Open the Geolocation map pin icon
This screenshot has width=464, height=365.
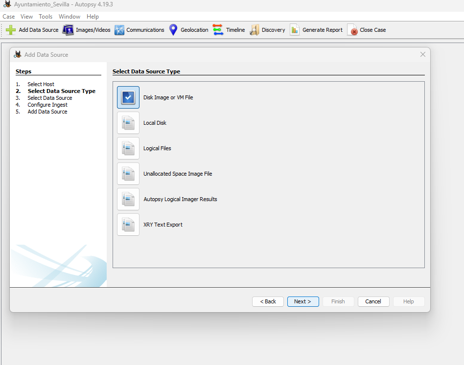click(x=173, y=30)
